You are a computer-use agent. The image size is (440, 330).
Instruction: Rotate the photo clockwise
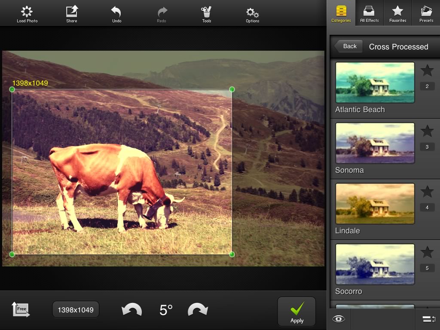198,310
